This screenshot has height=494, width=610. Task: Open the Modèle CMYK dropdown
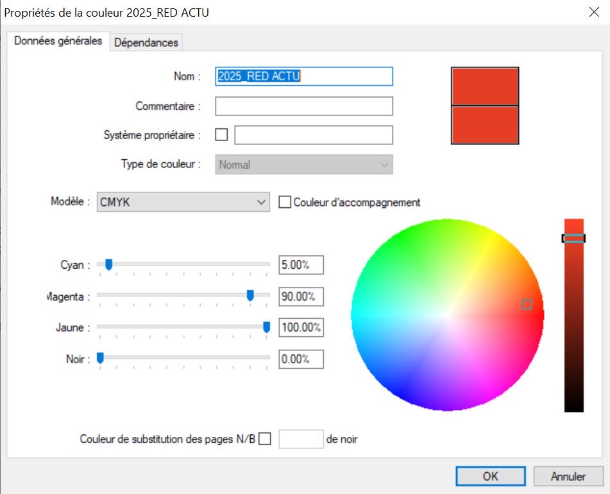click(x=183, y=202)
